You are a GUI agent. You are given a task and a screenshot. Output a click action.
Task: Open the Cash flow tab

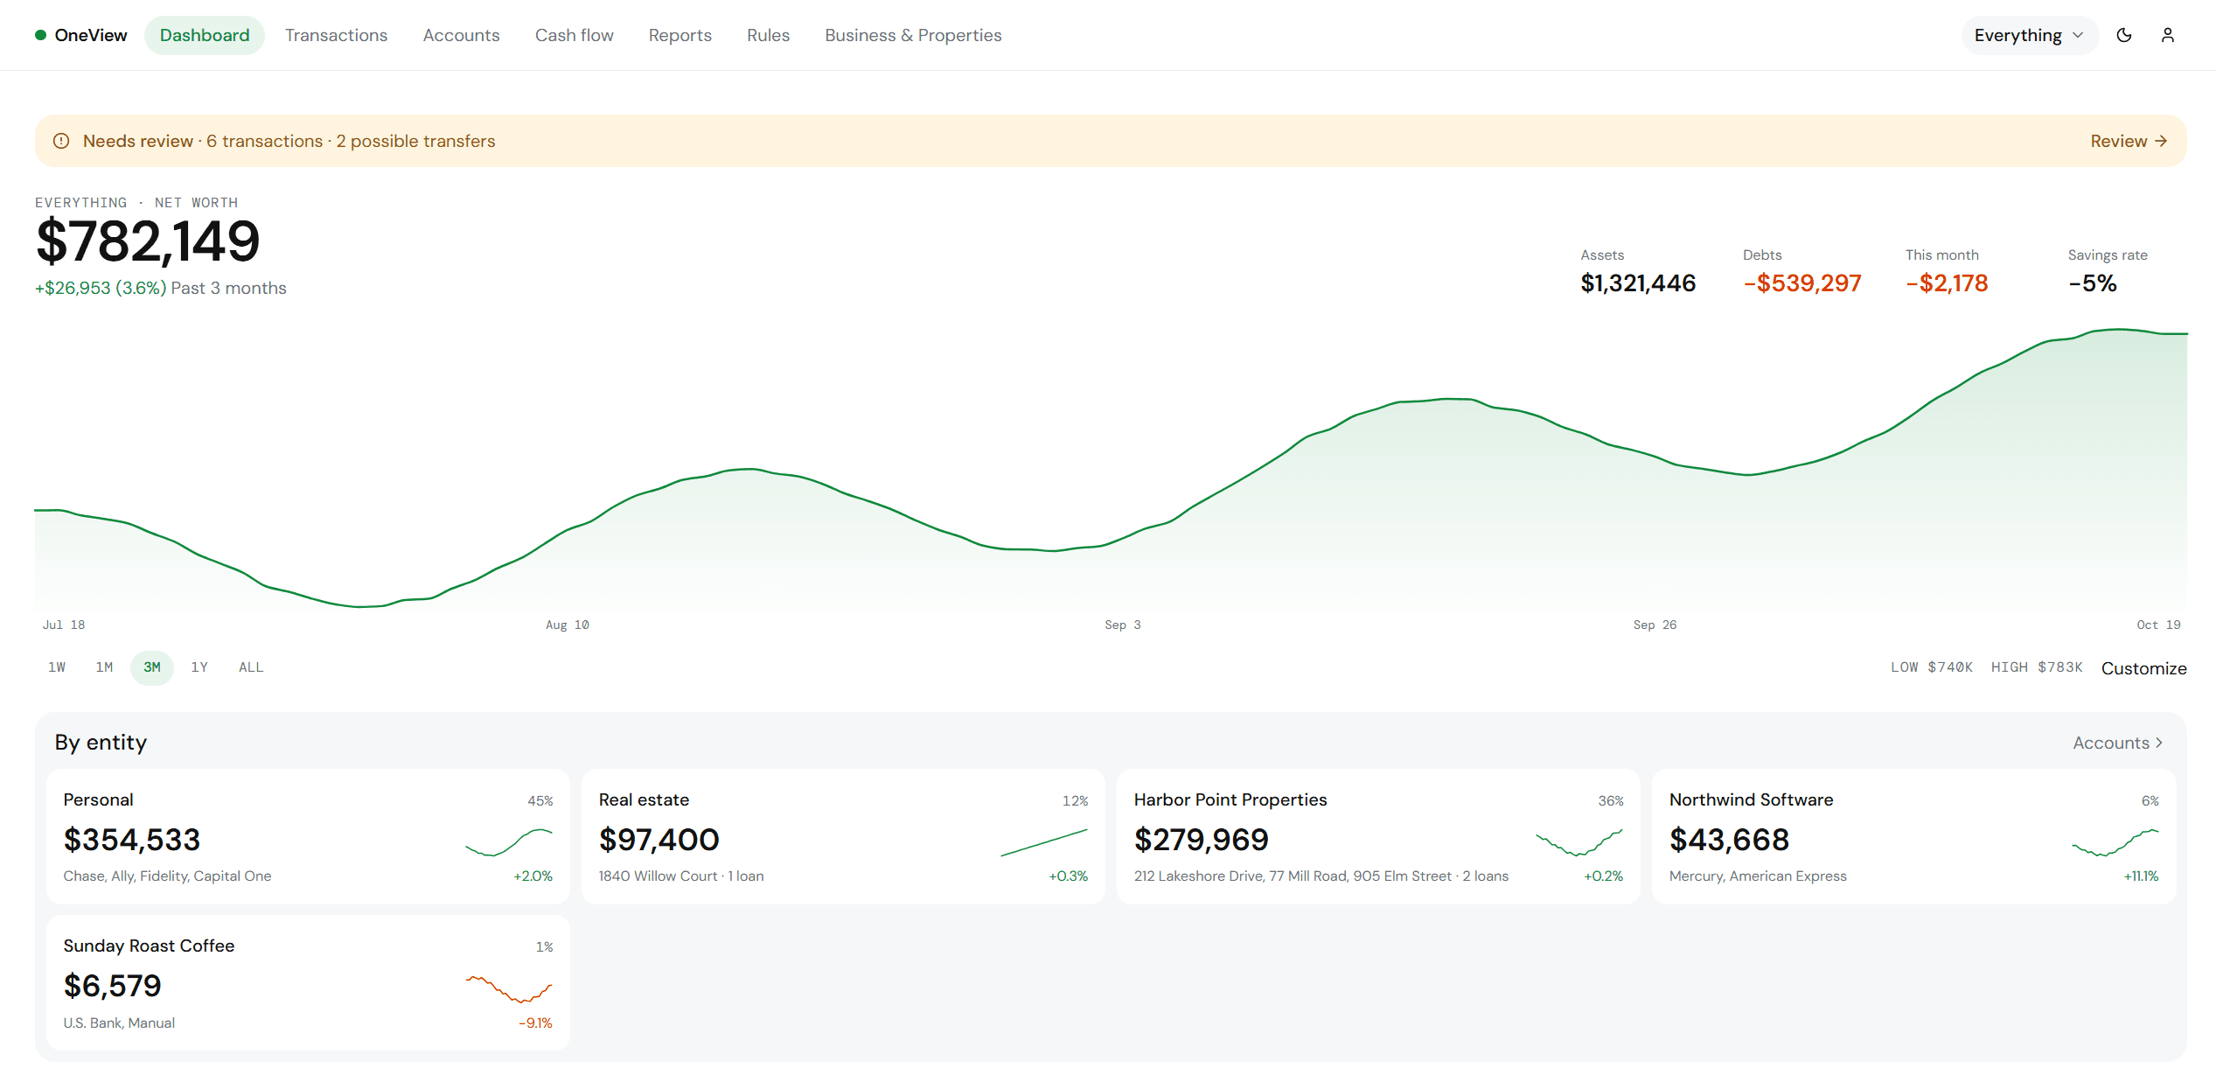(574, 35)
